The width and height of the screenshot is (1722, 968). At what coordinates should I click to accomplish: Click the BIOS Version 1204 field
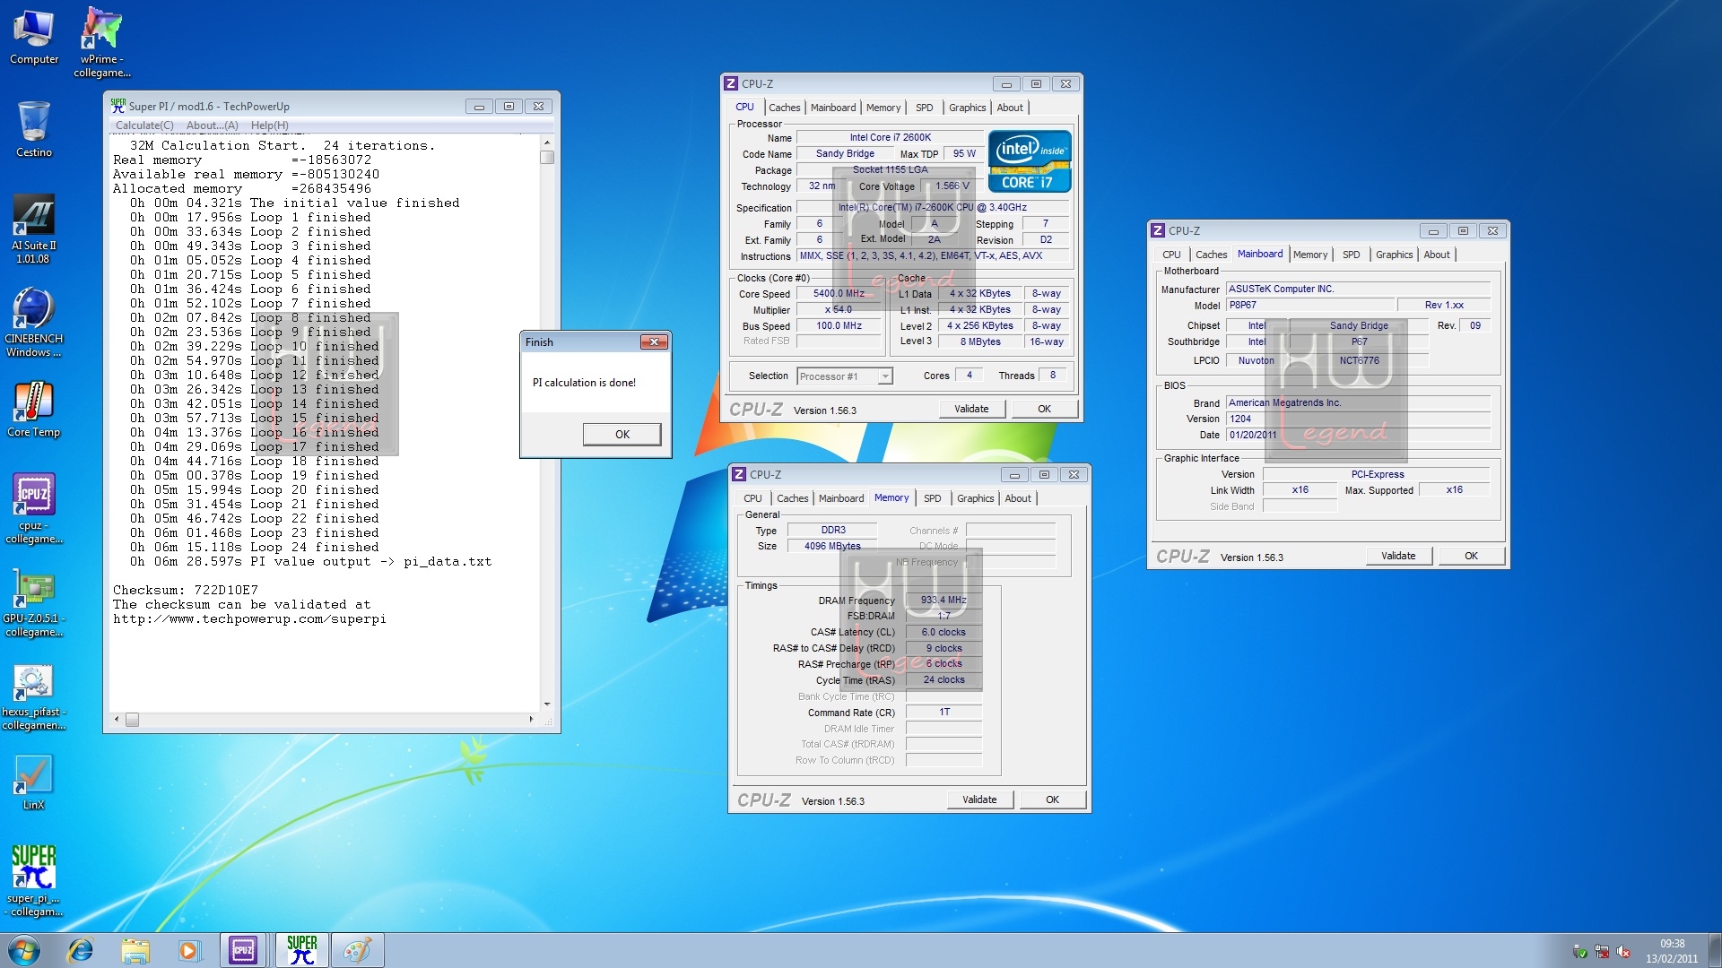1358,419
